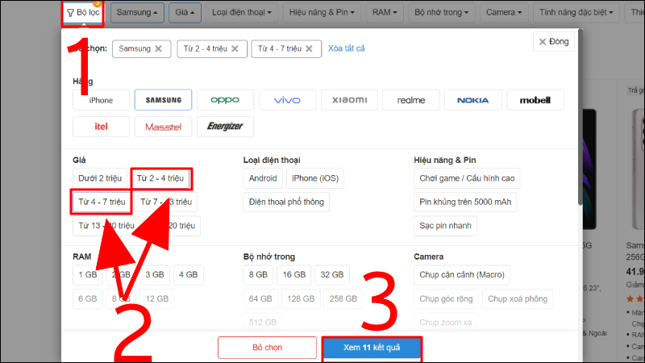Image resolution: width=645 pixels, height=363 pixels.
Task: Select Điện thoại phổ thông type
Action: coord(286,202)
